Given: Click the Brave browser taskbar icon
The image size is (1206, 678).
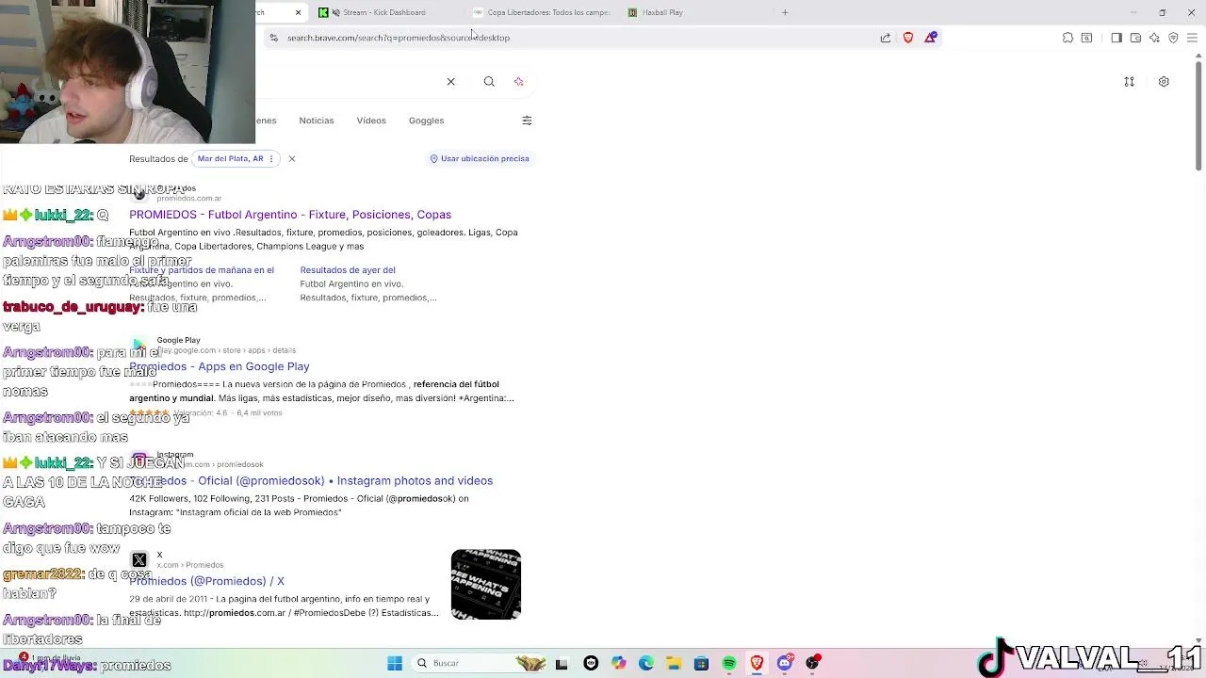Looking at the screenshot, I should 757,663.
